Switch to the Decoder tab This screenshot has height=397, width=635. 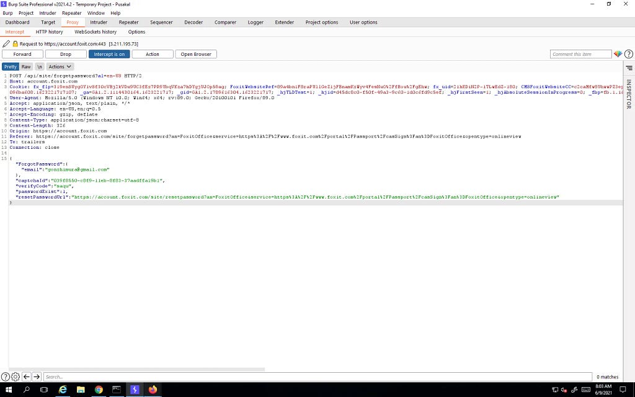click(193, 22)
